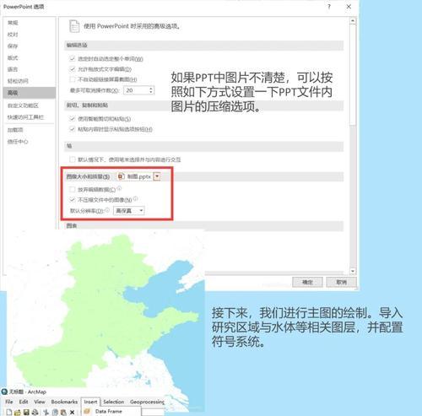The width and height of the screenshot is (422, 416).
Task: Toggle 粘贴内容时显示粘贴选项按钮 checkbox
Action: pyautogui.click(x=73, y=129)
